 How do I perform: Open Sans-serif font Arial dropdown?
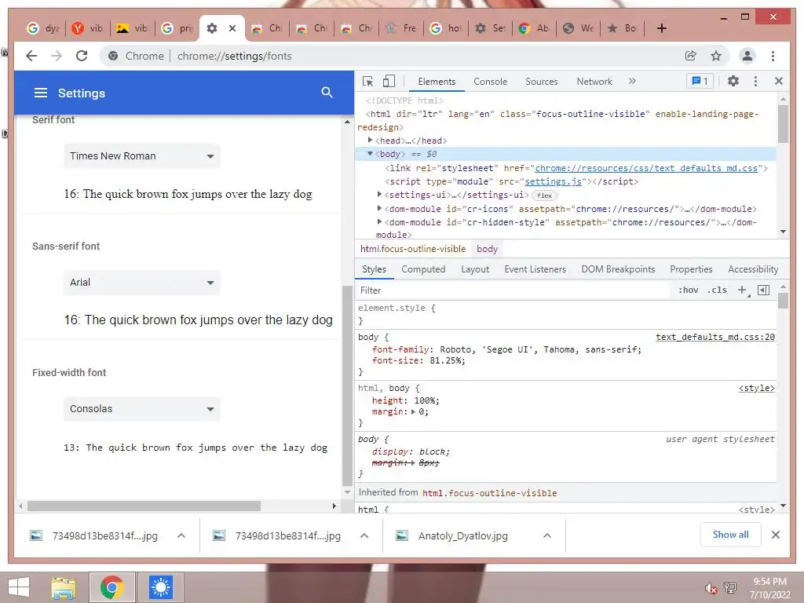pos(142,283)
